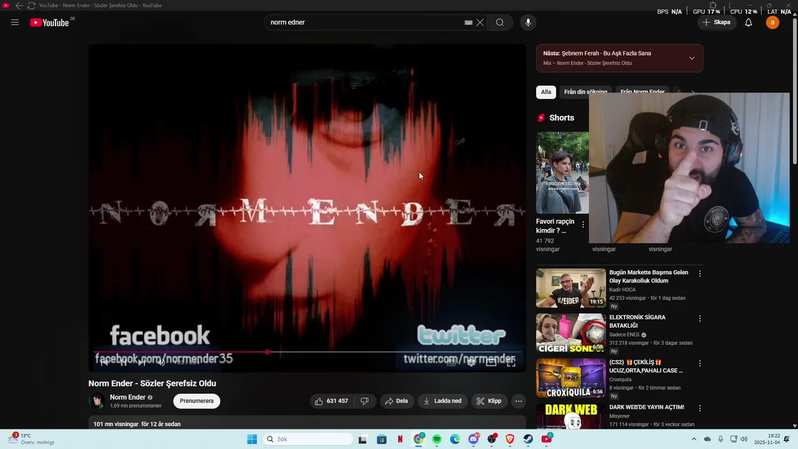The image size is (798, 449).
Task: Open options for the '(CS2) ÇEKİLİŞ' video
Action: [x=699, y=364]
